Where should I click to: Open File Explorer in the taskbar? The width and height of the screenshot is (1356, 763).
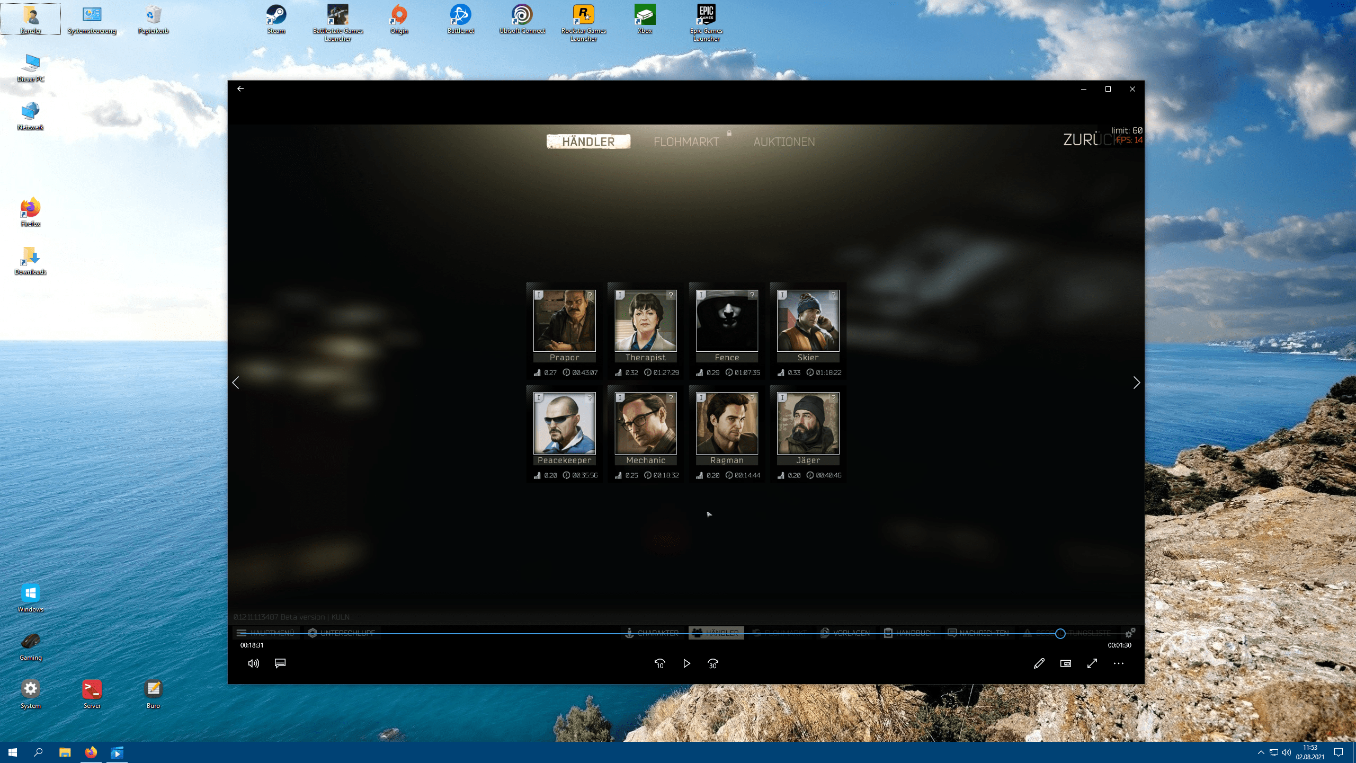(x=65, y=752)
